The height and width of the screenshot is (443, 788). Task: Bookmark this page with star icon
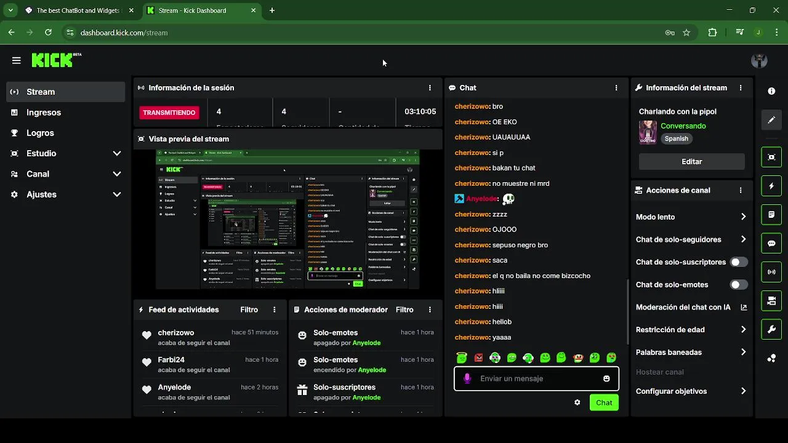(x=686, y=33)
